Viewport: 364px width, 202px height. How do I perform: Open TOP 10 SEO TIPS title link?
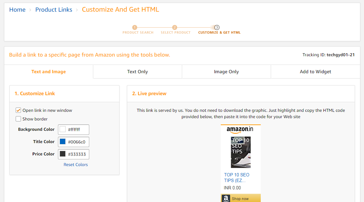coord(236,178)
